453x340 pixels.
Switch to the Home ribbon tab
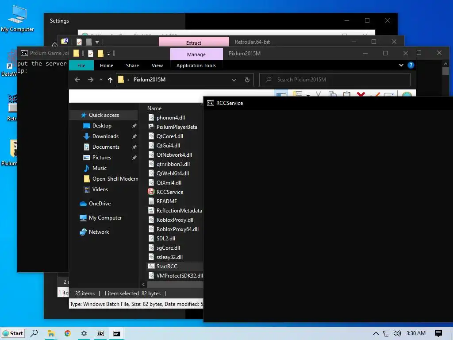click(107, 66)
